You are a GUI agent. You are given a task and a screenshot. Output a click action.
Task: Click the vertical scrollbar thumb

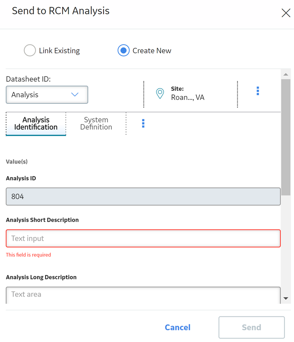point(286,137)
